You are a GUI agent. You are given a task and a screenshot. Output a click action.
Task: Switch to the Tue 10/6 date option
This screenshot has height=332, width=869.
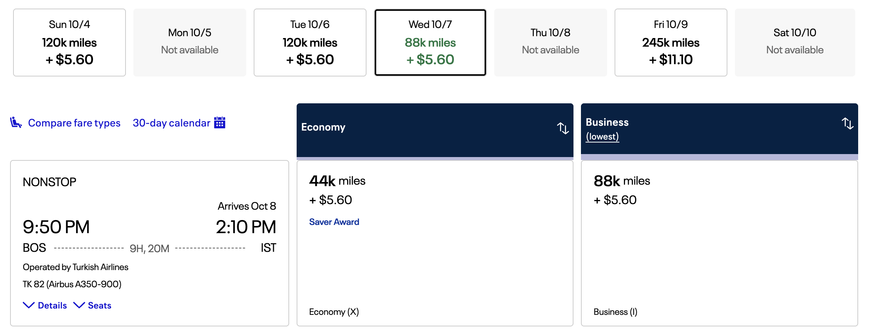tap(310, 42)
